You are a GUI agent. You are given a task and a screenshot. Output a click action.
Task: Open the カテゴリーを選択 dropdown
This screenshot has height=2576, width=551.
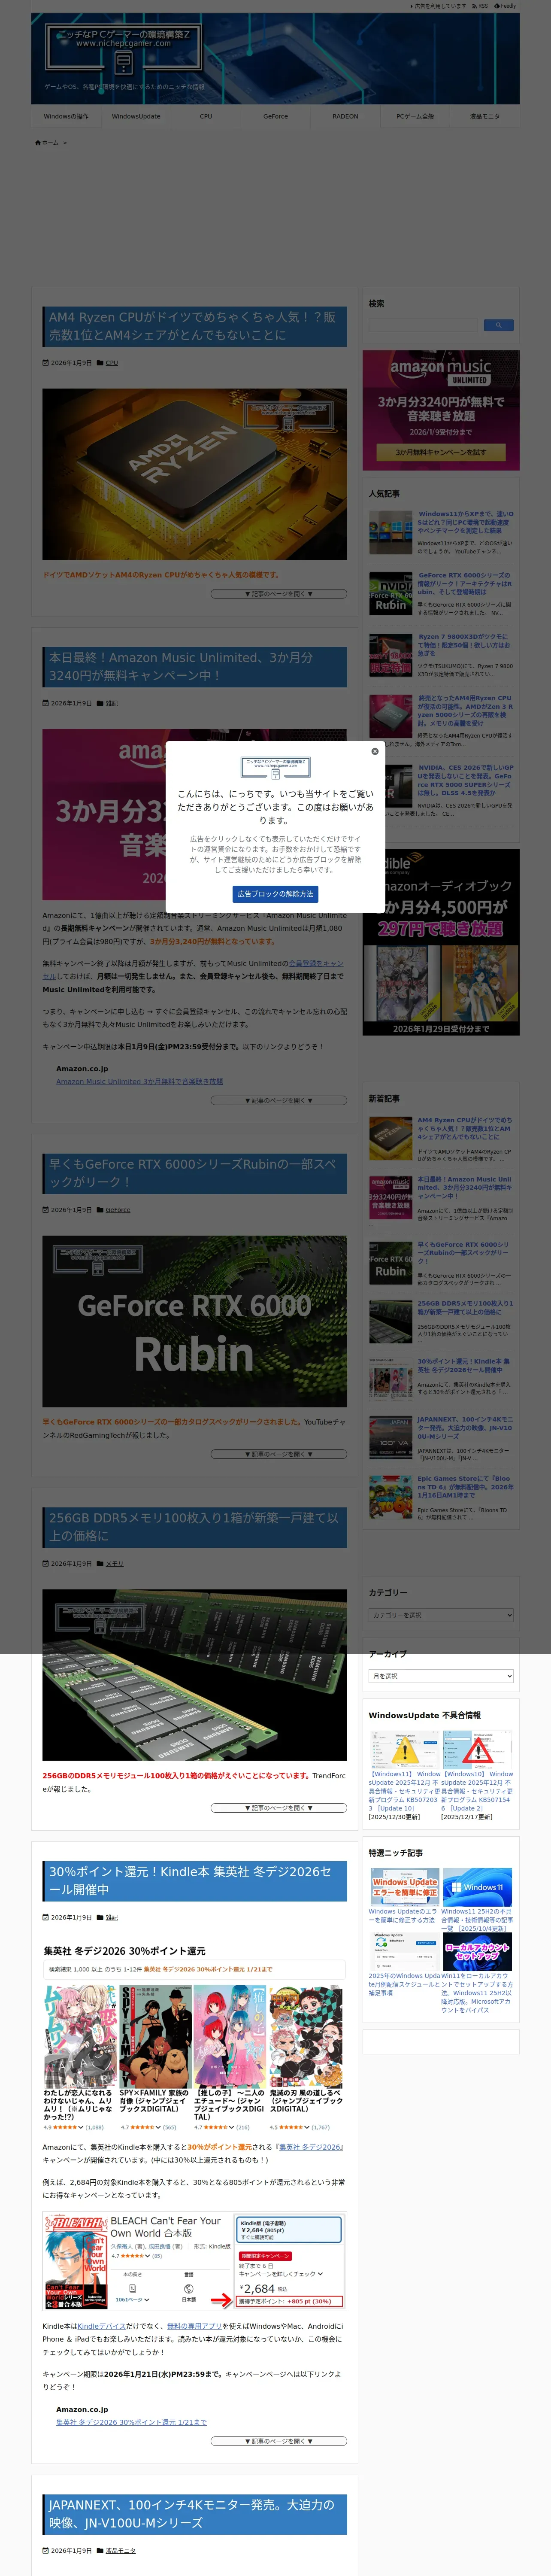(x=441, y=1615)
